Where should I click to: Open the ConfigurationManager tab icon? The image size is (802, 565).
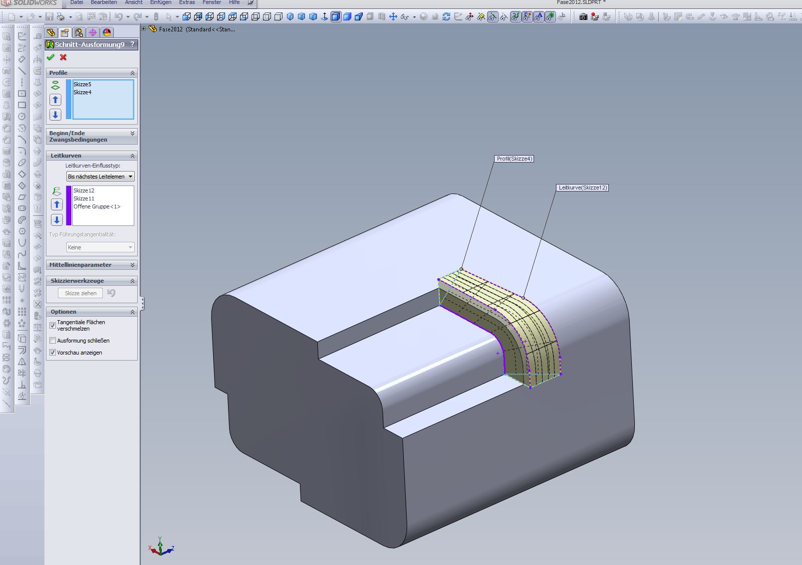[x=79, y=33]
